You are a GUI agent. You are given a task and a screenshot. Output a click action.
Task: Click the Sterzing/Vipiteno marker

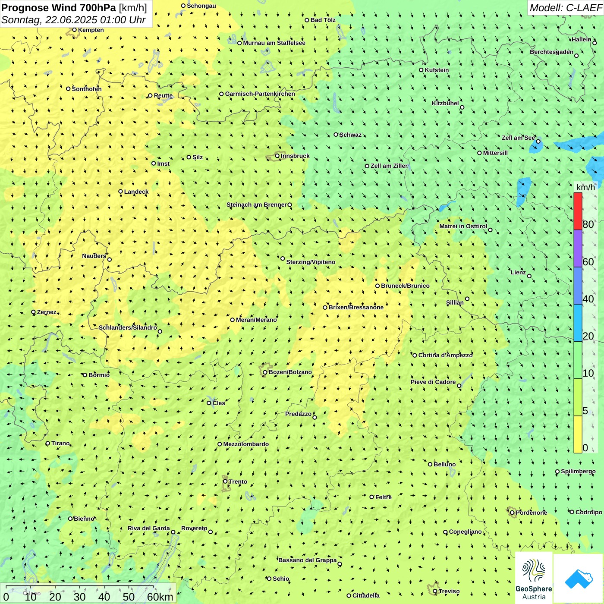(x=283, y=258)
